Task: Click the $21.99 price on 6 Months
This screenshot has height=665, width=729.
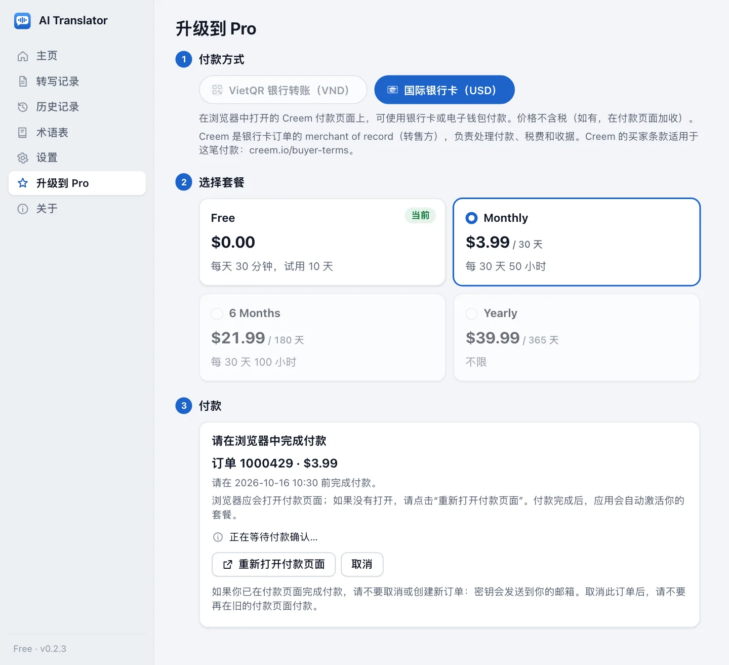Action: click(238, 338)
